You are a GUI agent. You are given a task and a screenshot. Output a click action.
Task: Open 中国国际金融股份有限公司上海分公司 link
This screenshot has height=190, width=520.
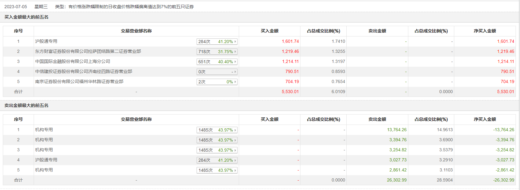(73, 61)
